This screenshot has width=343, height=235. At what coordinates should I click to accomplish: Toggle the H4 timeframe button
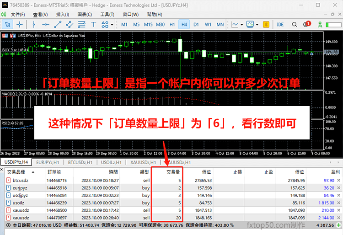[x=184, y=25]
